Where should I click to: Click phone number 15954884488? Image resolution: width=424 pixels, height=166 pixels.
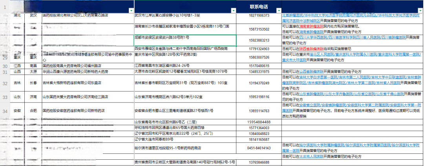coord(259,122)
